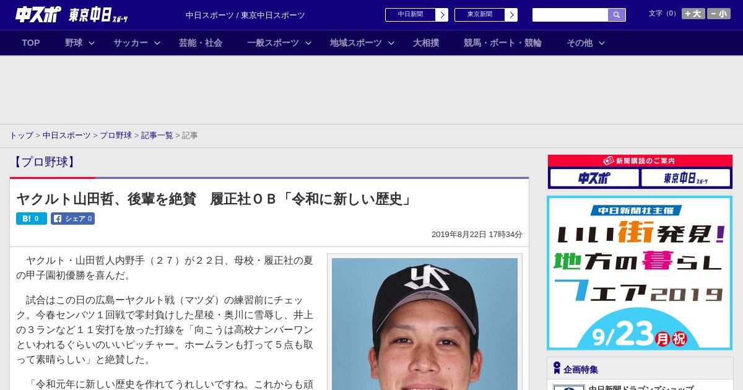Screen dimensions: 743x390
Task: Expand the 野球 dropdown chevron
Action: point(92,43)
